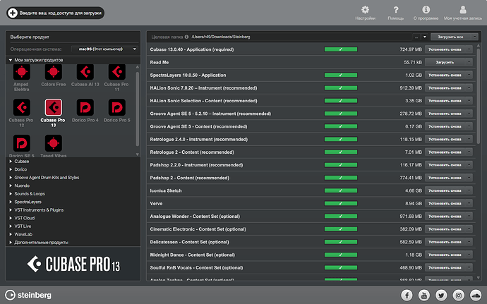487x304 pixels.
Task: Open target folder history dropdown arrow
Action: pyautogui.click(x=425, y=37)
